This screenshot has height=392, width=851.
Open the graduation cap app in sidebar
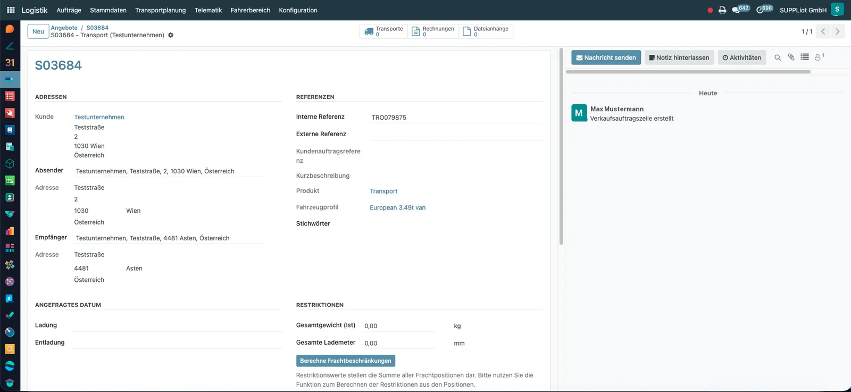click(x=10, y=383)
